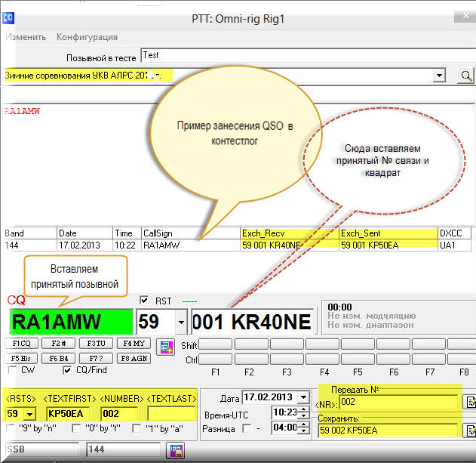Image resolution: width=476 pixels, height=463 pixels.
Task: Expand the RST 59 dropdown beside callsign
Action: (x=180, y=323)
